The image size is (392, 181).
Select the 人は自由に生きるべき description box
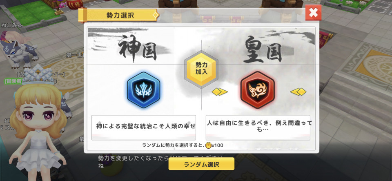tap(258, 127)
